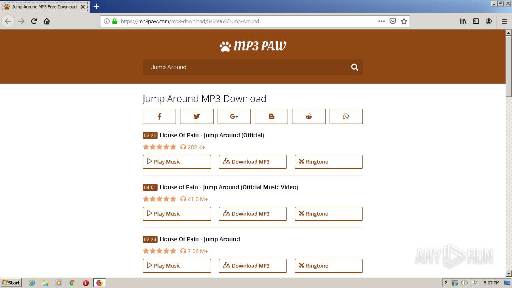This screenshot has height=288, width=512.
Task: Bookmark this page with star
Action: (x=404, y=21)
